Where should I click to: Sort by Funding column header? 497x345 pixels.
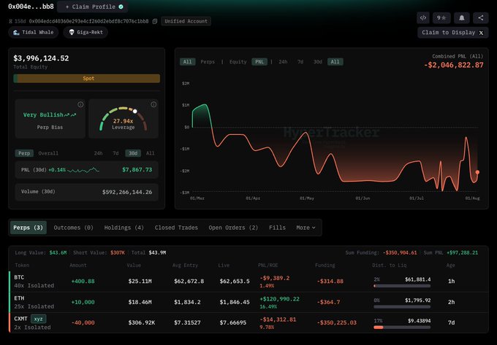325,265
